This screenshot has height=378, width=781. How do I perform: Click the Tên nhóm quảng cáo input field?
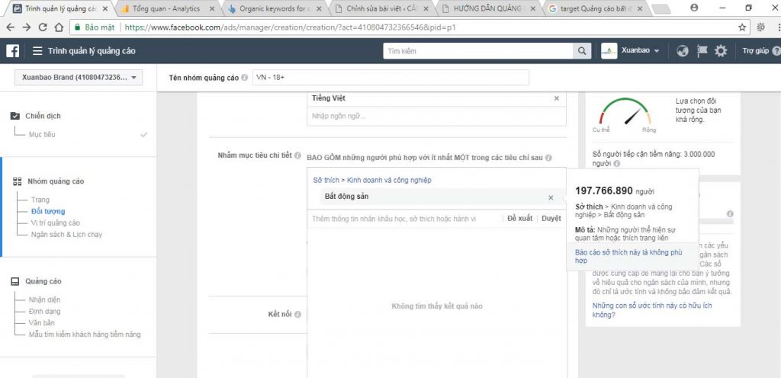point(391,78)
